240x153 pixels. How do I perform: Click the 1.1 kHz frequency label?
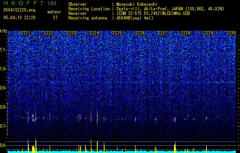pos(3,50)
